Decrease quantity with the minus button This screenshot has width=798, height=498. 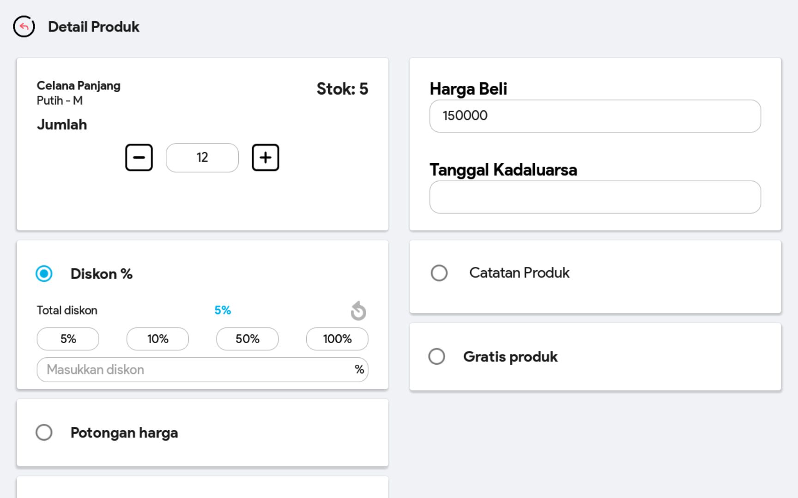pyautogui.click(x=139, y=158)
